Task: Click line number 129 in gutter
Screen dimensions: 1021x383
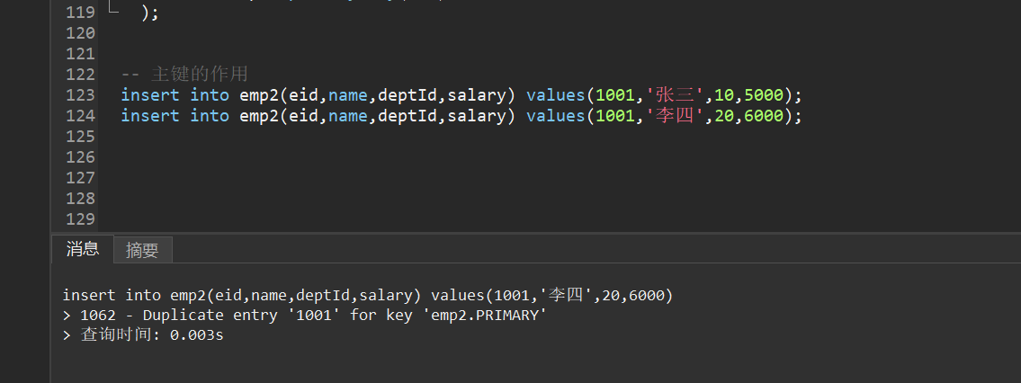Action: [x=80, y=219]
